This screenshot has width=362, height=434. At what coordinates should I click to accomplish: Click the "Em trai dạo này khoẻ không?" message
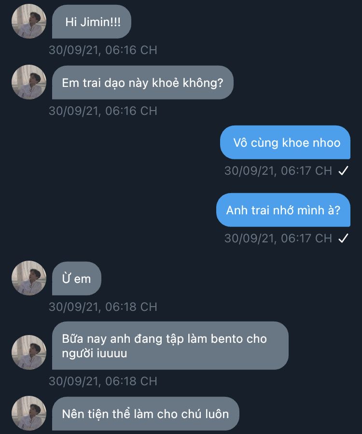[142, 83]
